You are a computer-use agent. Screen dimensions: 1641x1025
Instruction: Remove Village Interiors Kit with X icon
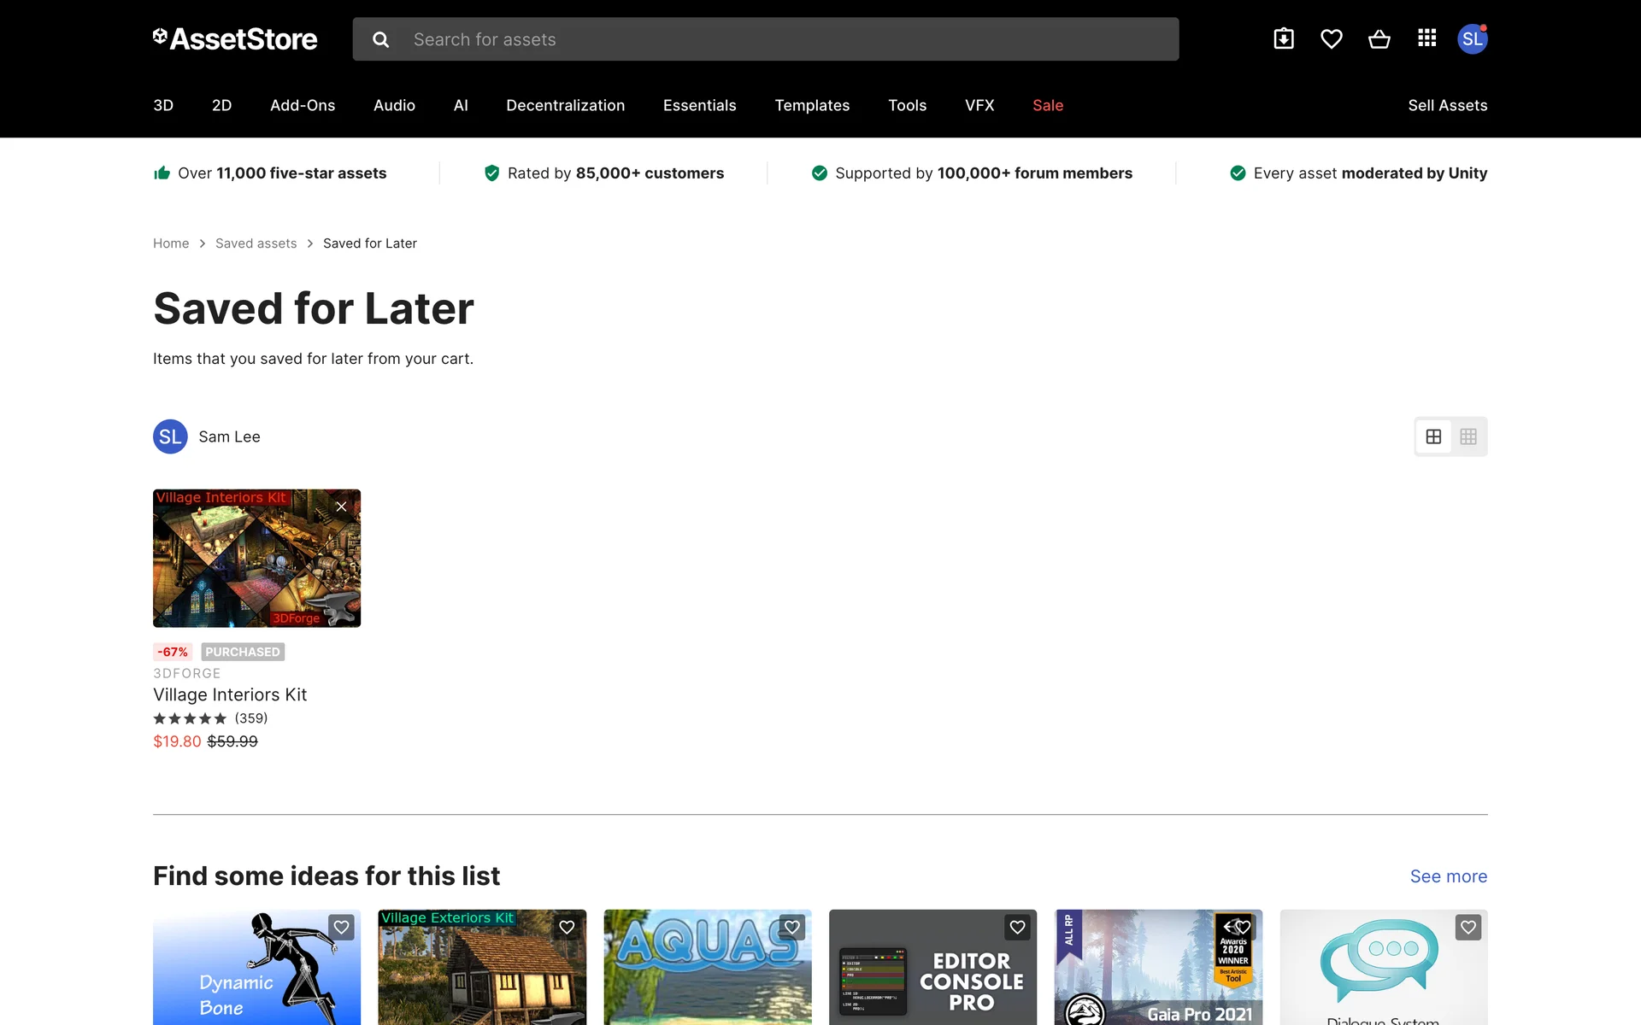click(341, 507)
